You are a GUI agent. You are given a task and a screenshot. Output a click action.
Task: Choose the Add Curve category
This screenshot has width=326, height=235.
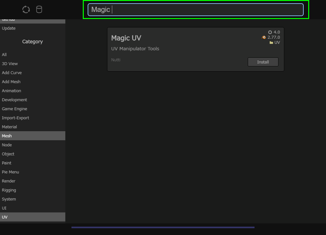[33, 73]
